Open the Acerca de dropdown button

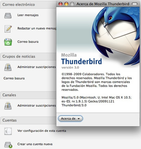(70, 119)
